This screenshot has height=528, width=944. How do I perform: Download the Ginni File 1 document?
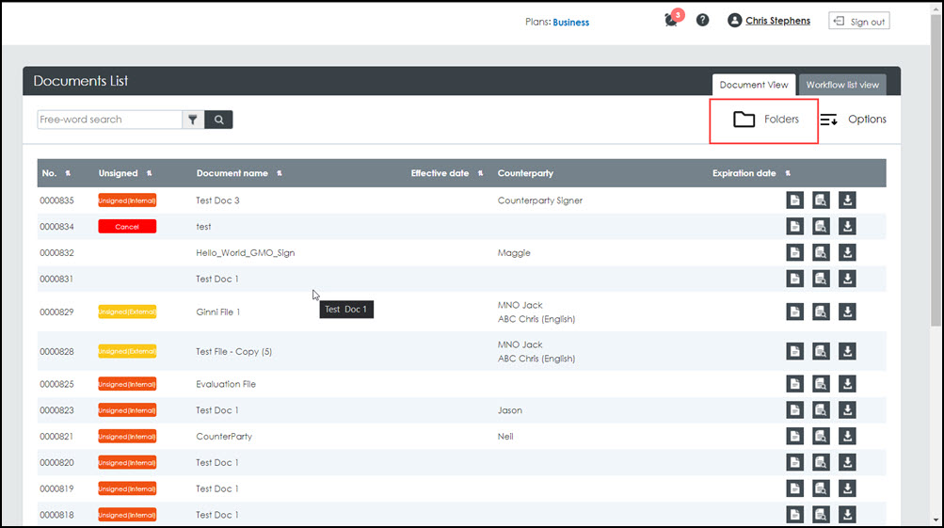click(847, 312)
